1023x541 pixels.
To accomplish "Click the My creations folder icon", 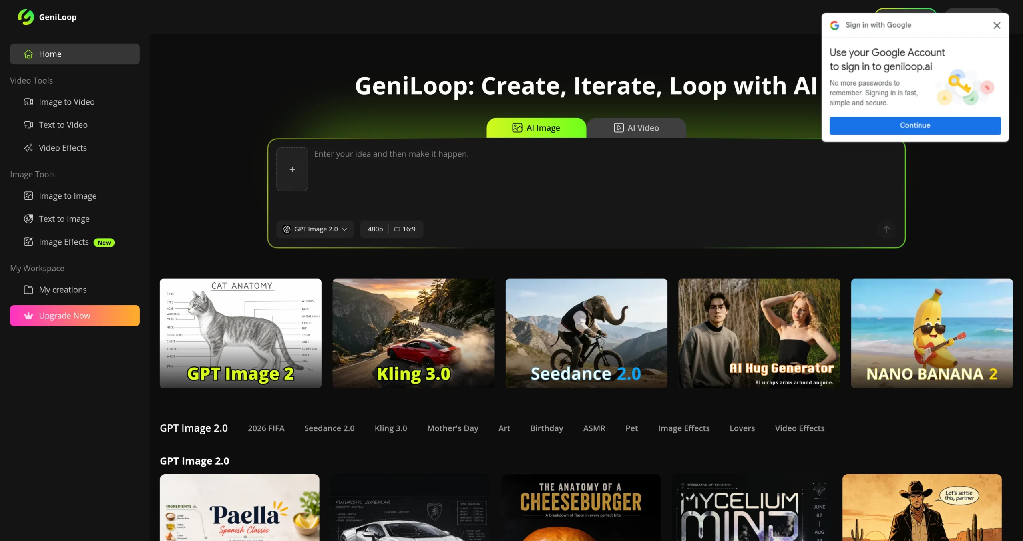I will pos(28,290).
